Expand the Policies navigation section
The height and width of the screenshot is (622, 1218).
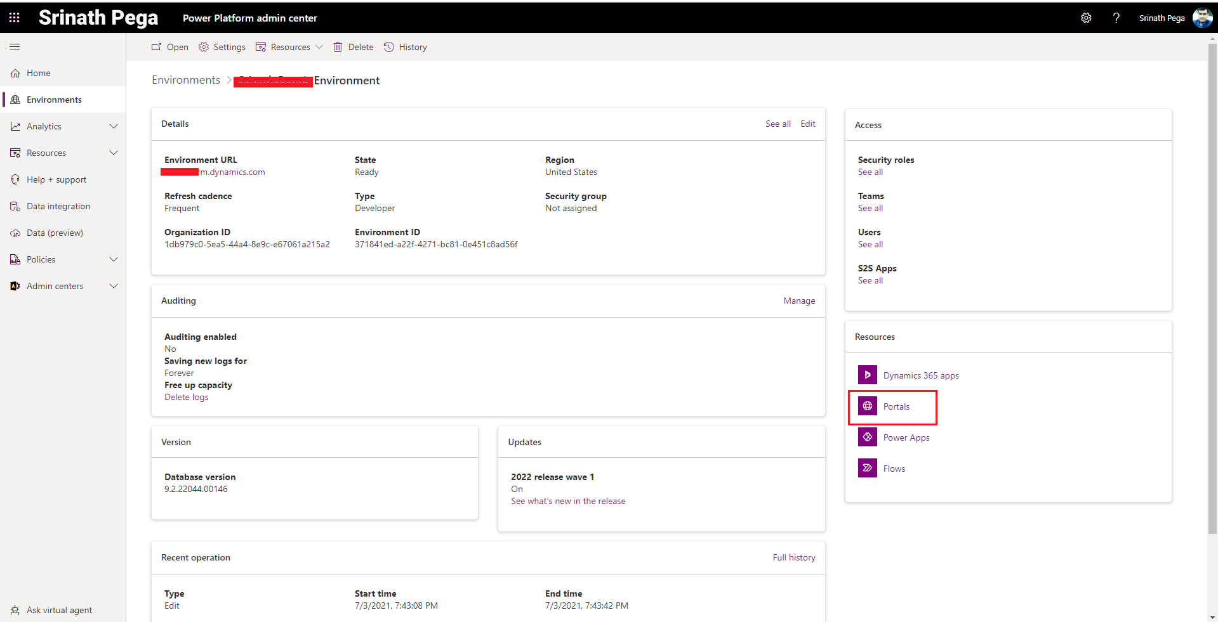point(114,259)
